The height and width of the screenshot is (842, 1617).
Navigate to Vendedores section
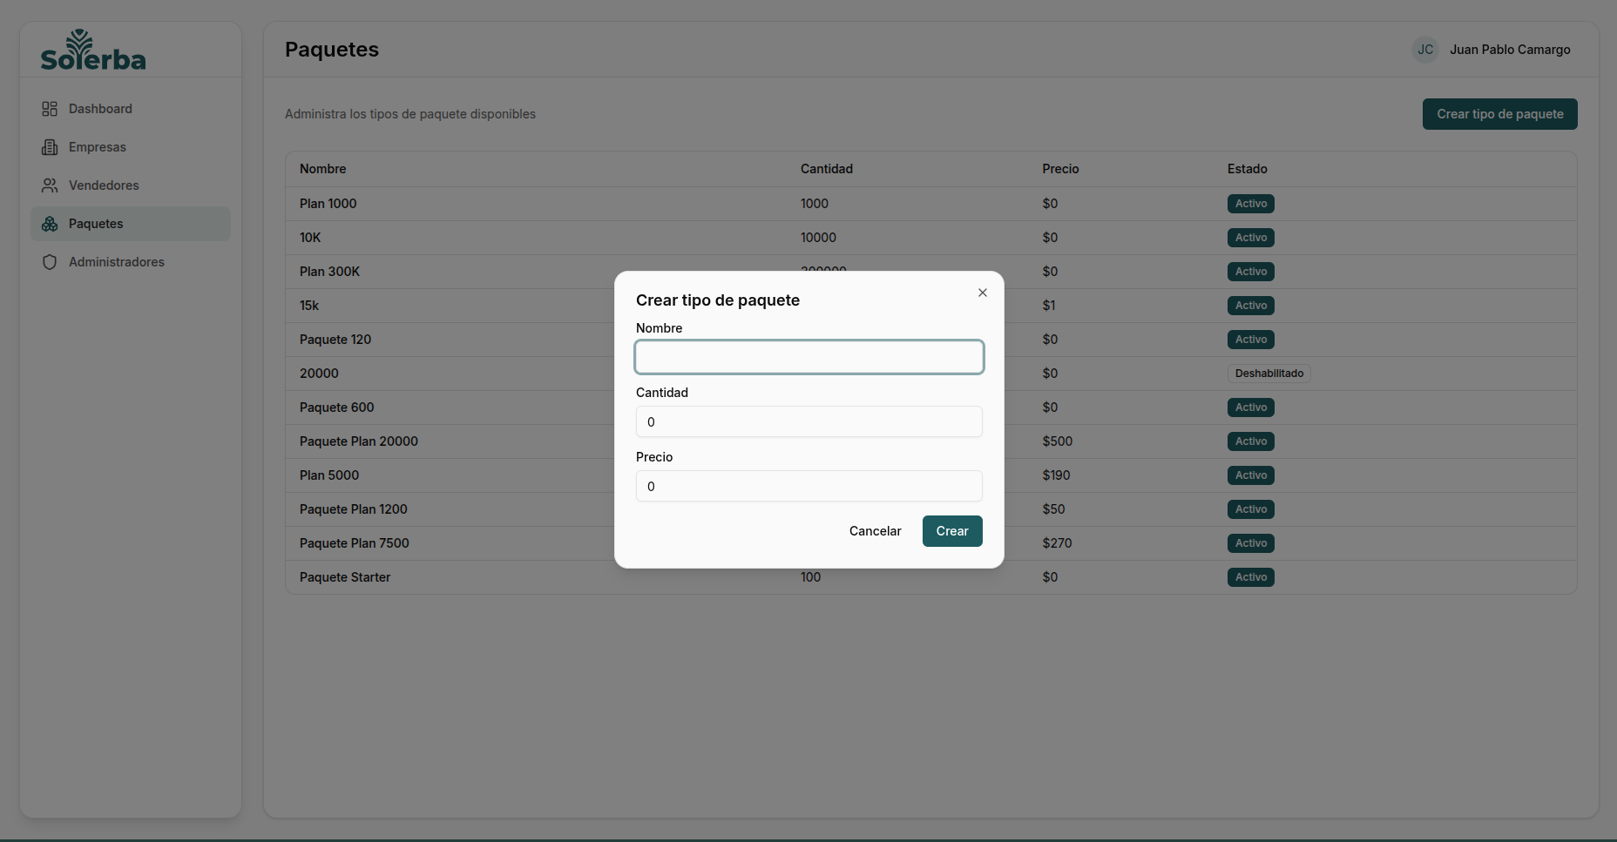[x=104, y=185]
